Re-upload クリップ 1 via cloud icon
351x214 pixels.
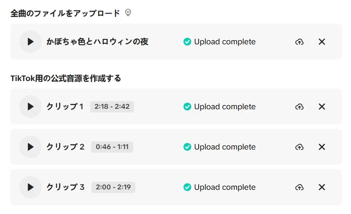click(x=299, y=107)
